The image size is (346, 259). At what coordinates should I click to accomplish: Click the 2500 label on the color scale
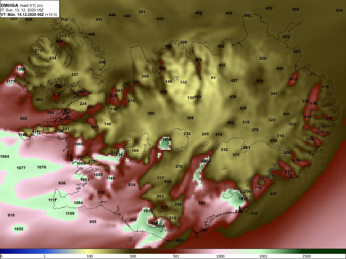(x=307, y=256)
